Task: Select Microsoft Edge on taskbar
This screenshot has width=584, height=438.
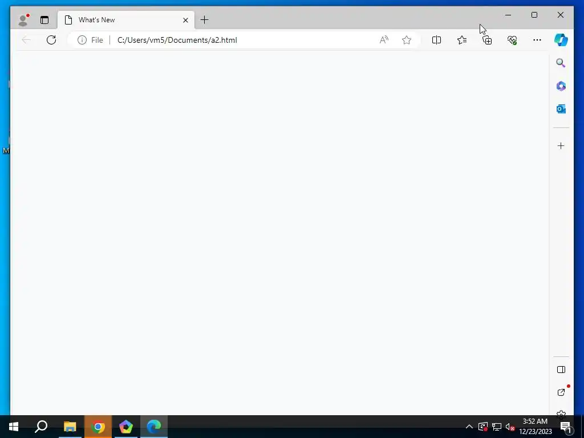Action: coord(154,427)
